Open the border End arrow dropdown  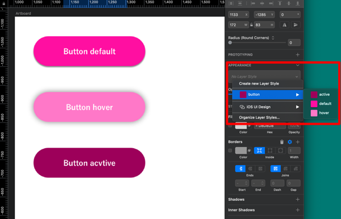[258, 183]
